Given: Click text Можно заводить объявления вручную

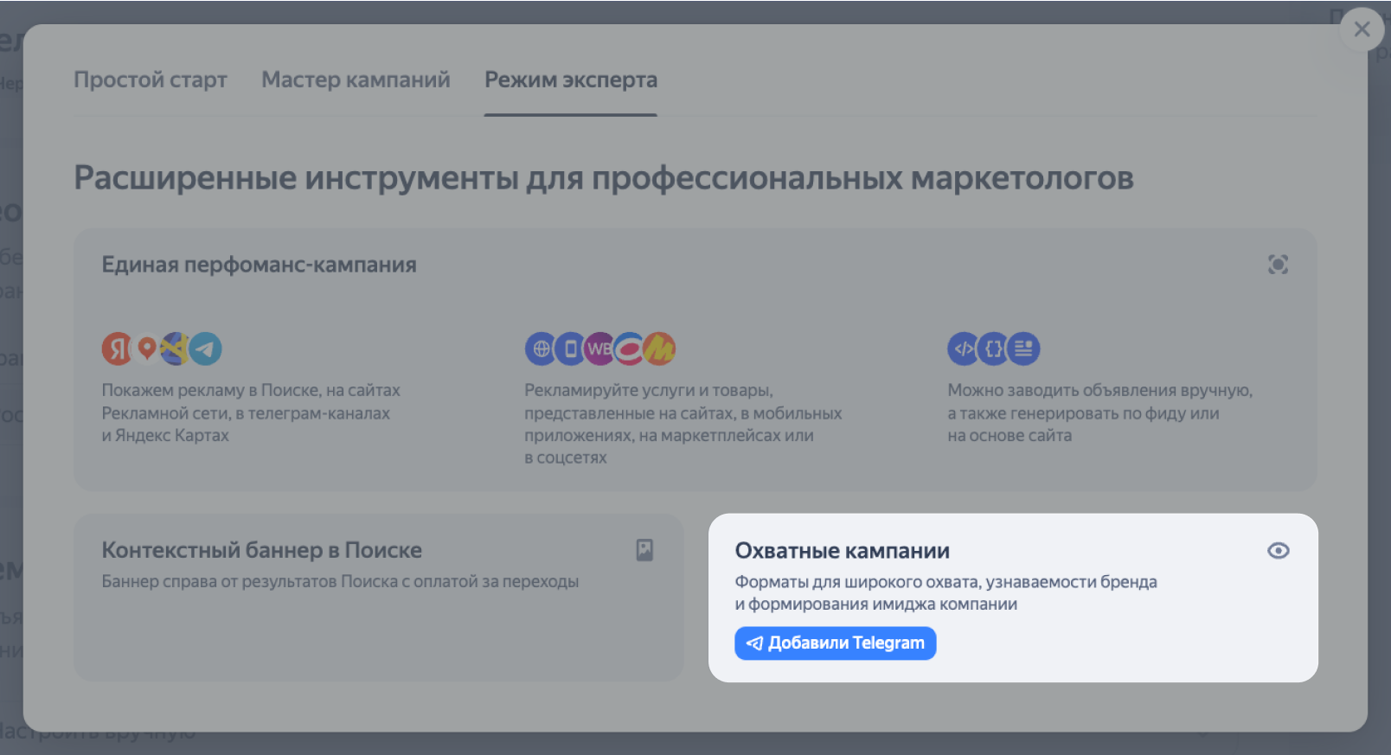Looking at the screenshot, I should tap(1099, 391).
